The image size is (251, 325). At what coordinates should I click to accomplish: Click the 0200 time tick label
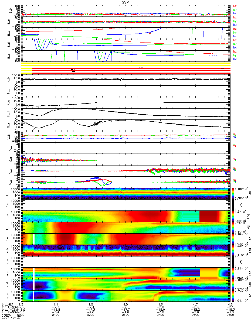[91, 315]
